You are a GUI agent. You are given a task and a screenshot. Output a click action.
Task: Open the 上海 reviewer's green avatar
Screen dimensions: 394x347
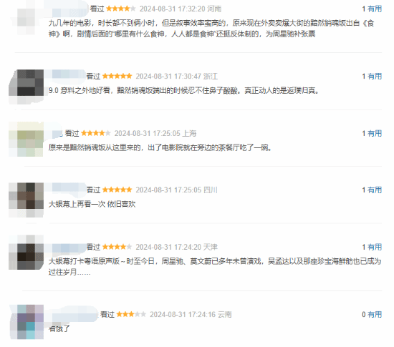coord(26,140)
